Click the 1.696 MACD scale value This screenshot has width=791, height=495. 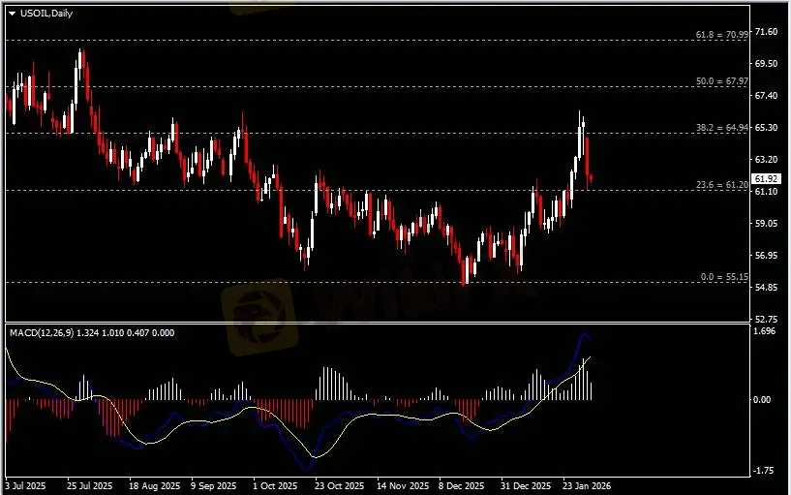coord(766,331)
